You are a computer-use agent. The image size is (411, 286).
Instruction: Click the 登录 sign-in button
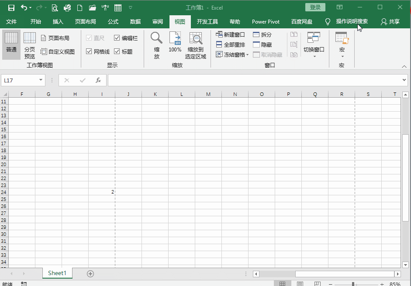point(315,7)
